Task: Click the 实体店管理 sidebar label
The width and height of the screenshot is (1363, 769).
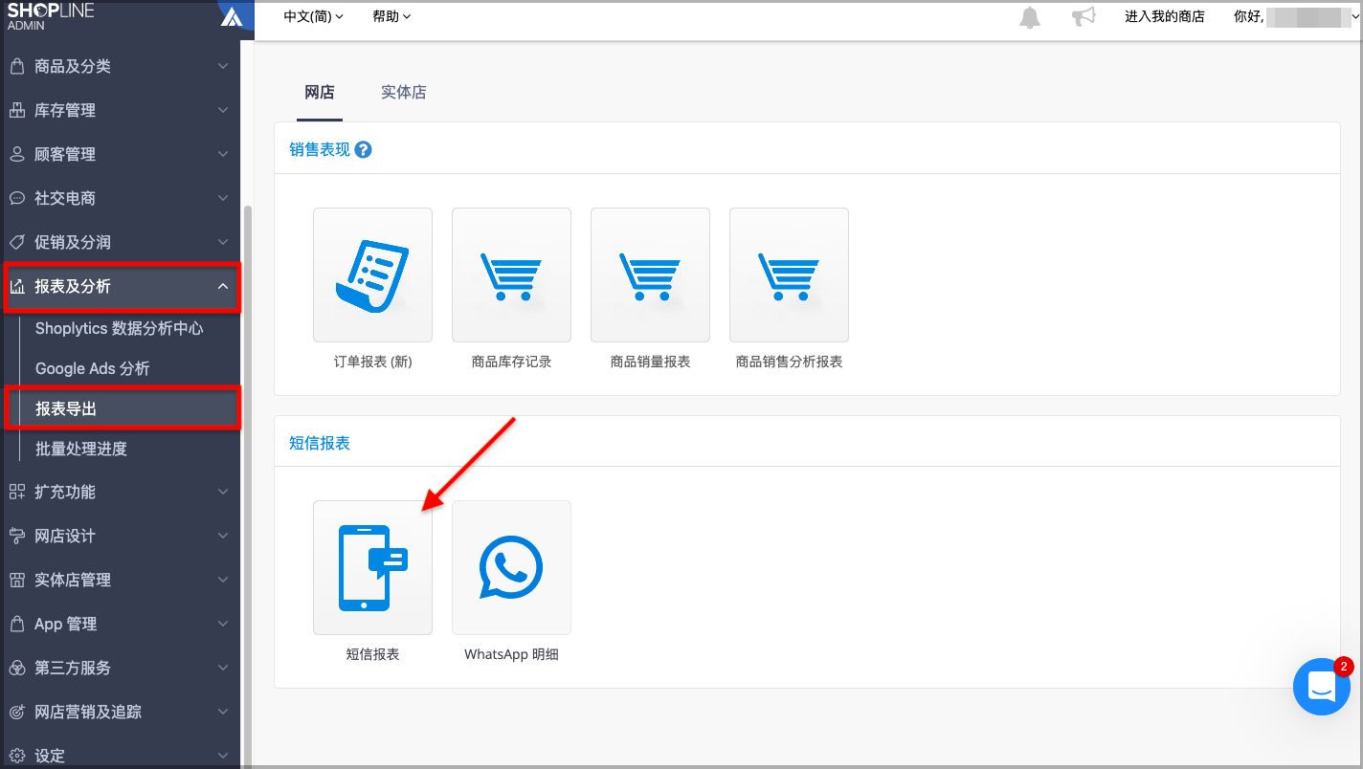Action: pyautogui.click(x=73, y=580)
